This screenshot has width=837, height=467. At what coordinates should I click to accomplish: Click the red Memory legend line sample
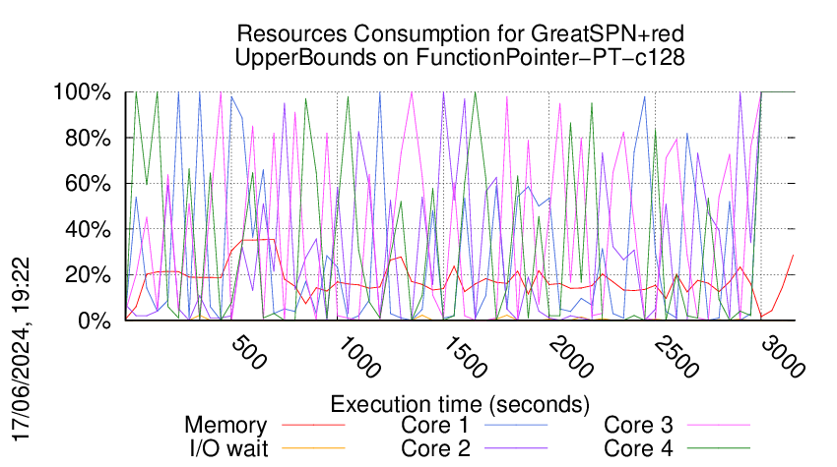[x=313, y=425]
